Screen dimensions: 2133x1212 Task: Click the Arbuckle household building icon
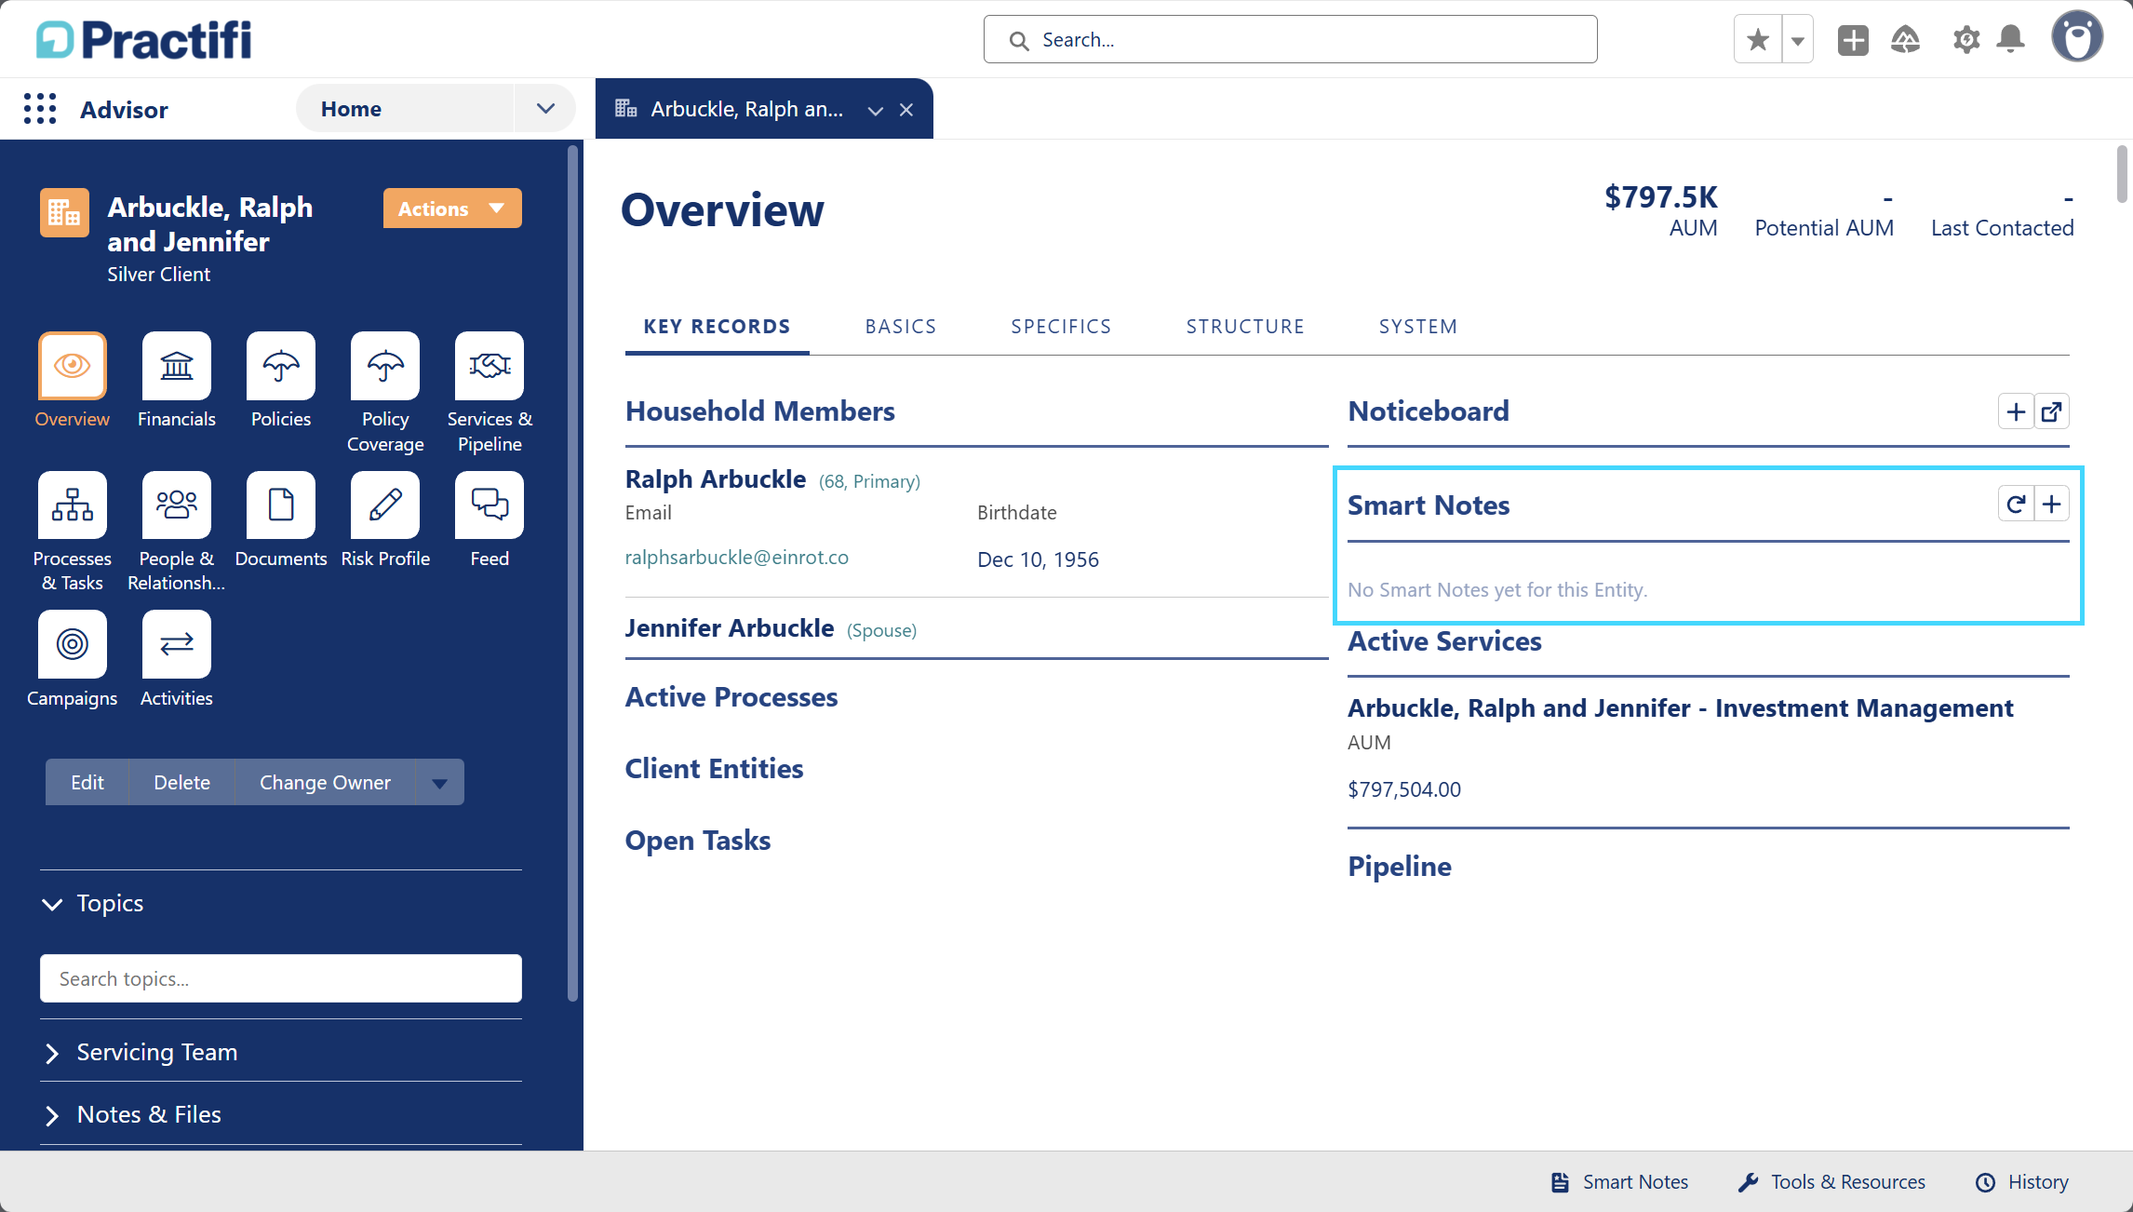tap(64, 212)
